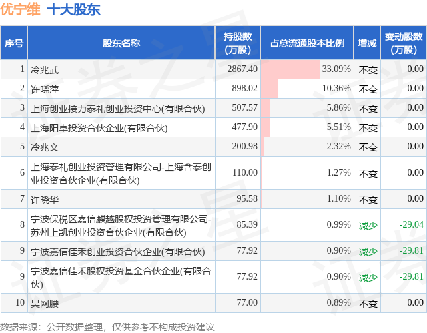Click sequence number 1 cell
The width and height of the screenshot is (427, 333).
(x=14, y=69)
